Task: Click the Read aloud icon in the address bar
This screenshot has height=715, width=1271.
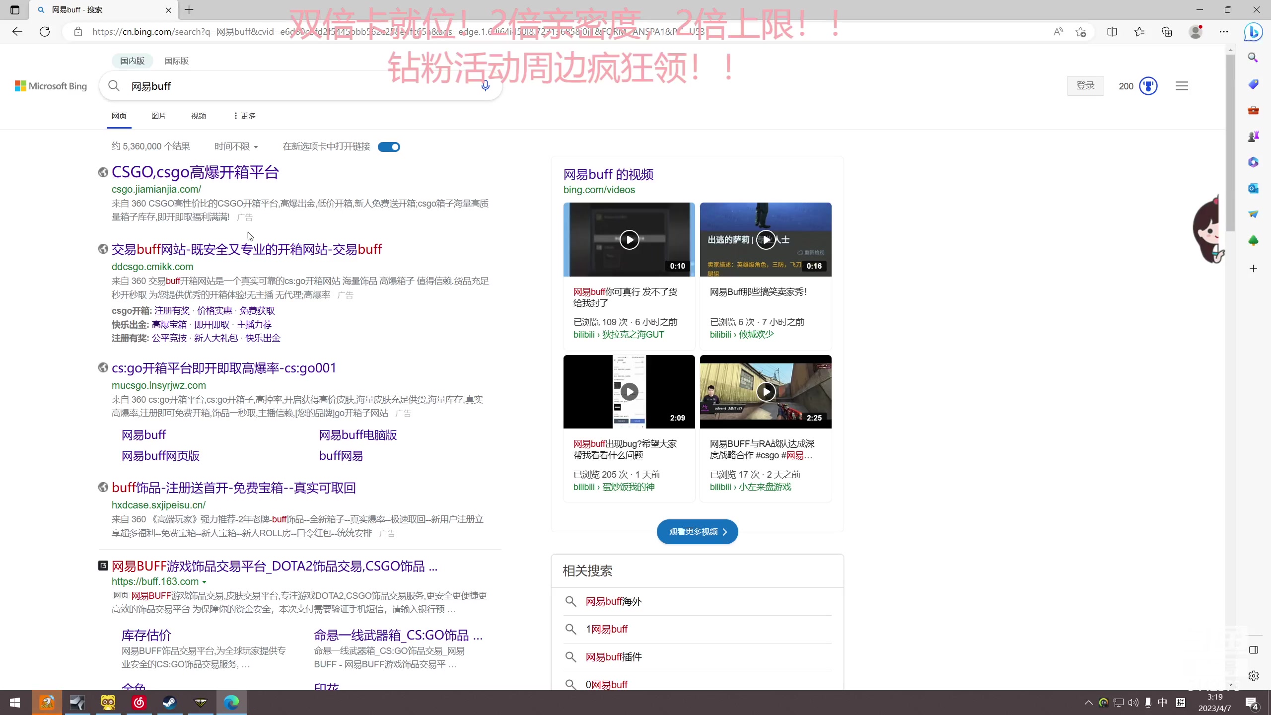Action: pyautogui.click(x=1058, y=32)
